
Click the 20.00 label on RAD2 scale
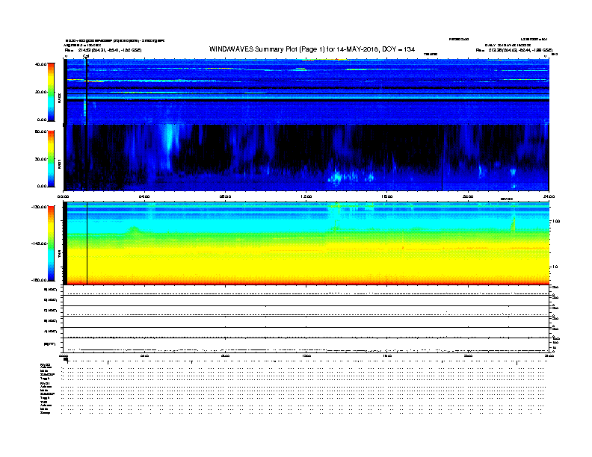41,92
